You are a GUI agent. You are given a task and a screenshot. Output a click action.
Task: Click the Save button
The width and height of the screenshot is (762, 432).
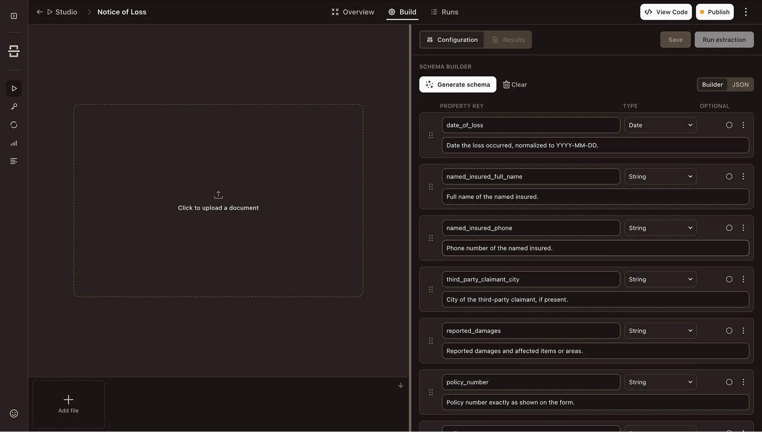pyautogui.click(x=675, y=40)
